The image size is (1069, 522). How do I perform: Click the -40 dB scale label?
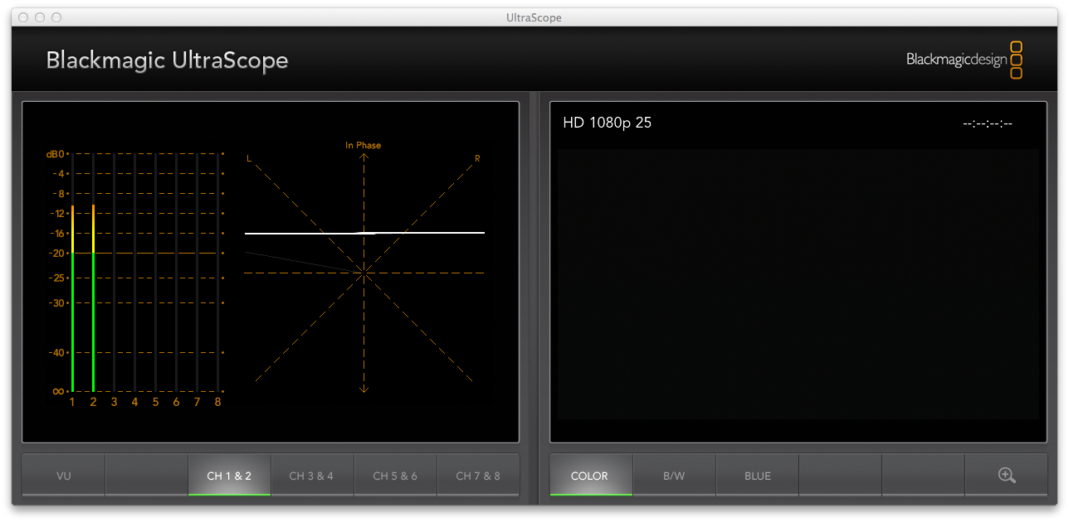point(57,353)
